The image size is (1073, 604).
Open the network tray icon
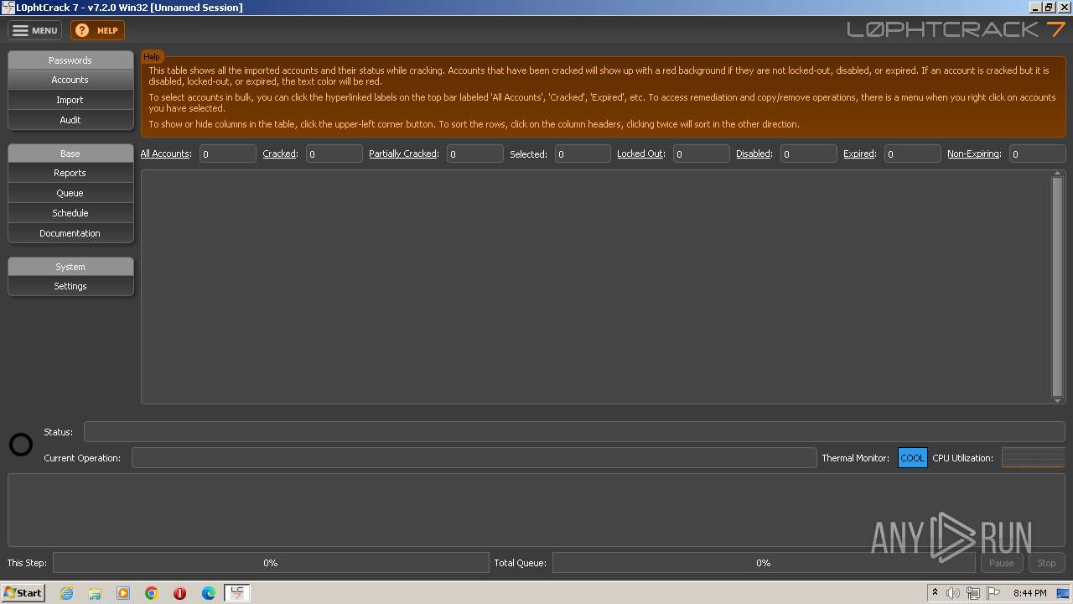973,593
